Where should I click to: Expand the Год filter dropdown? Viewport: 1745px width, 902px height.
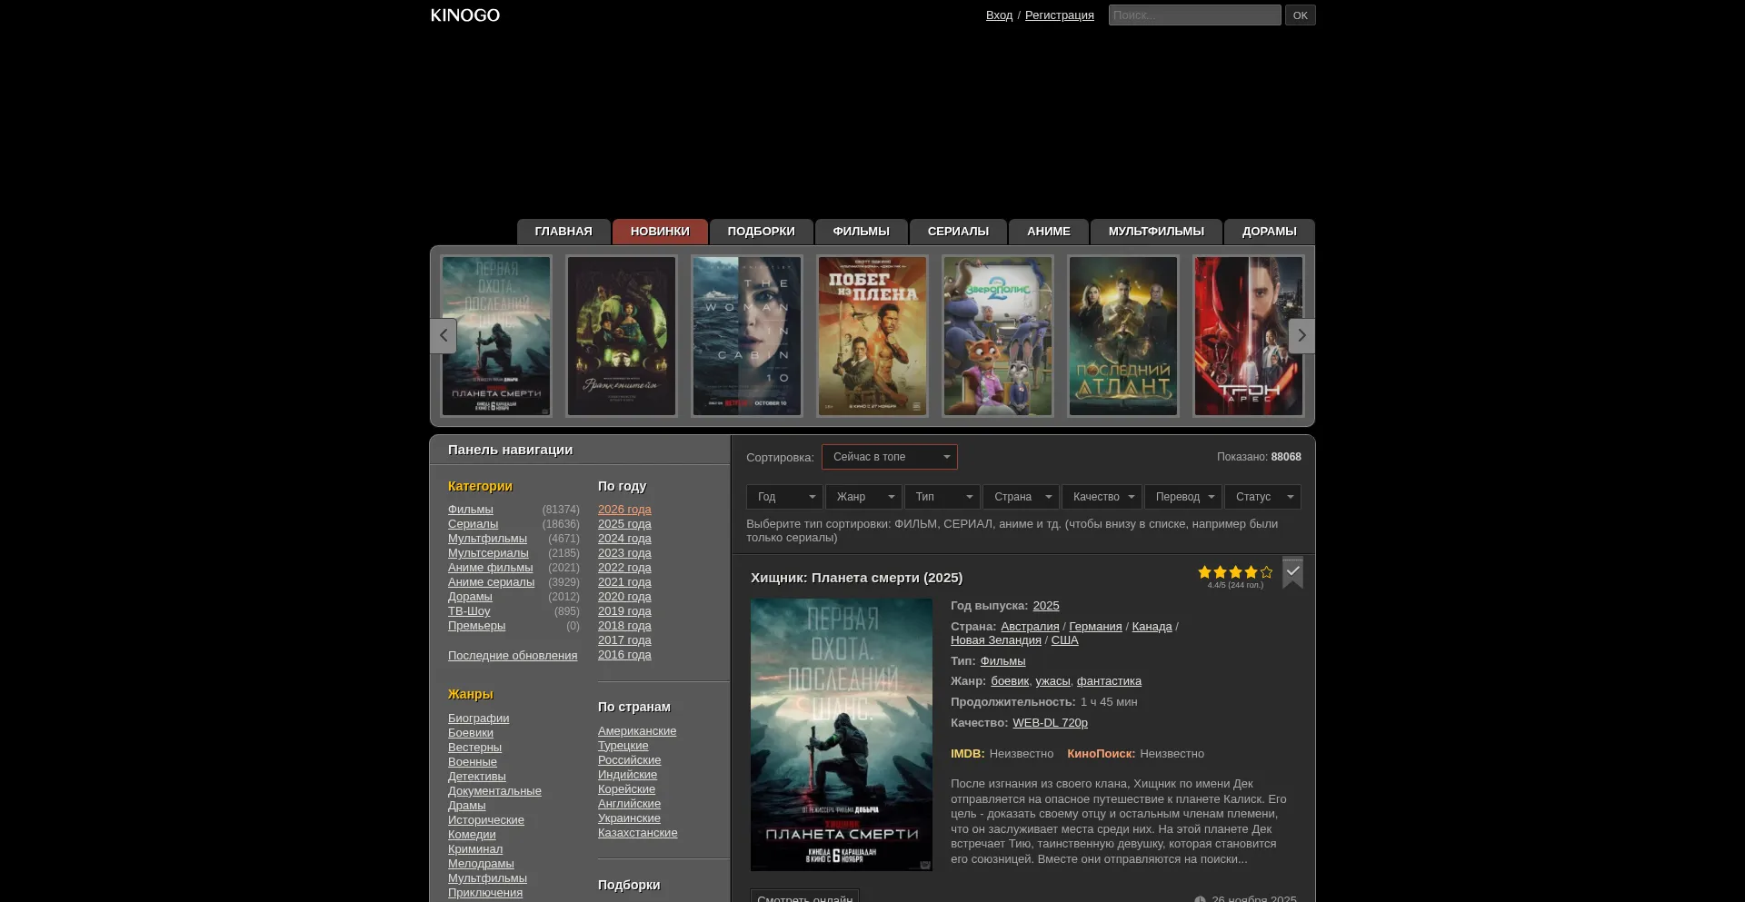784,497
